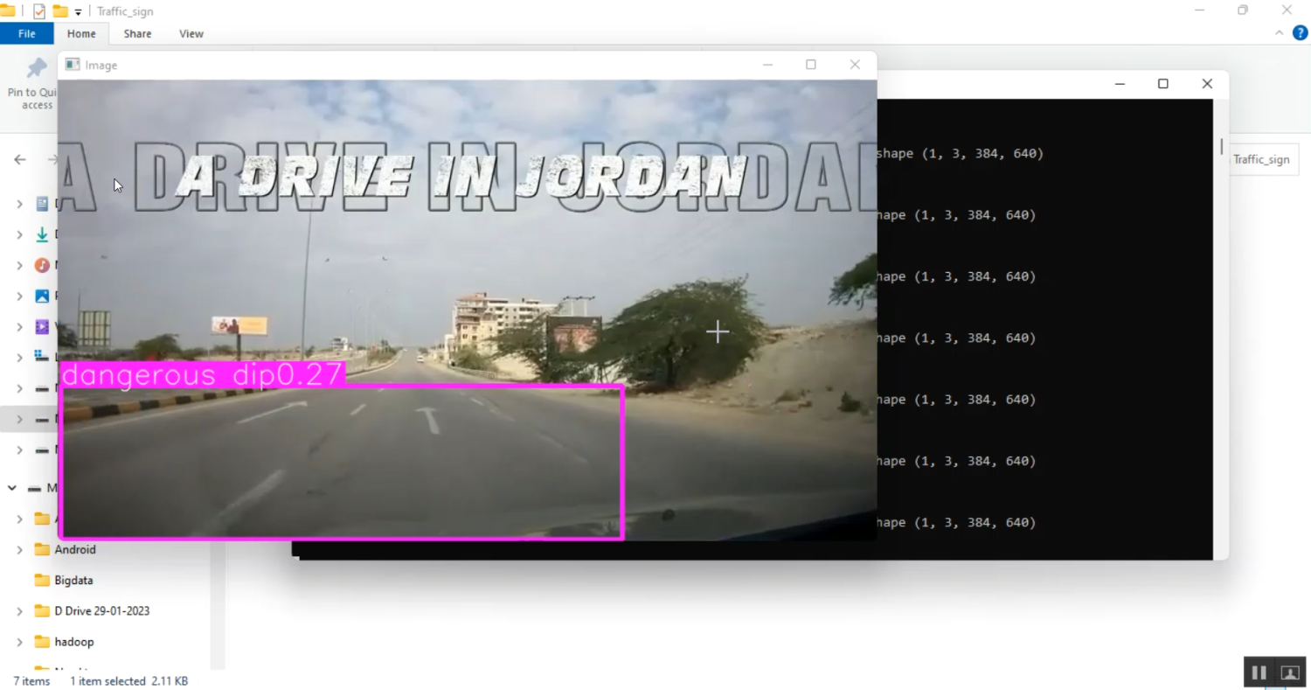This screenshot has height=690, width=1311.
Task: Open Music from the navigation pane
Action: tap(40, 265)
